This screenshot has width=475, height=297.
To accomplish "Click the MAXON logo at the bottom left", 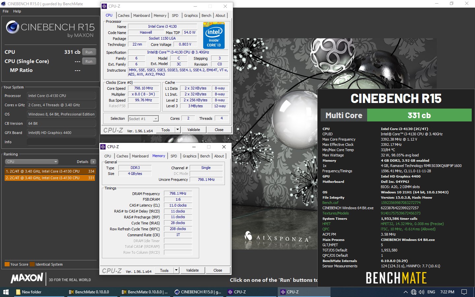I will (x=27, y=278).
